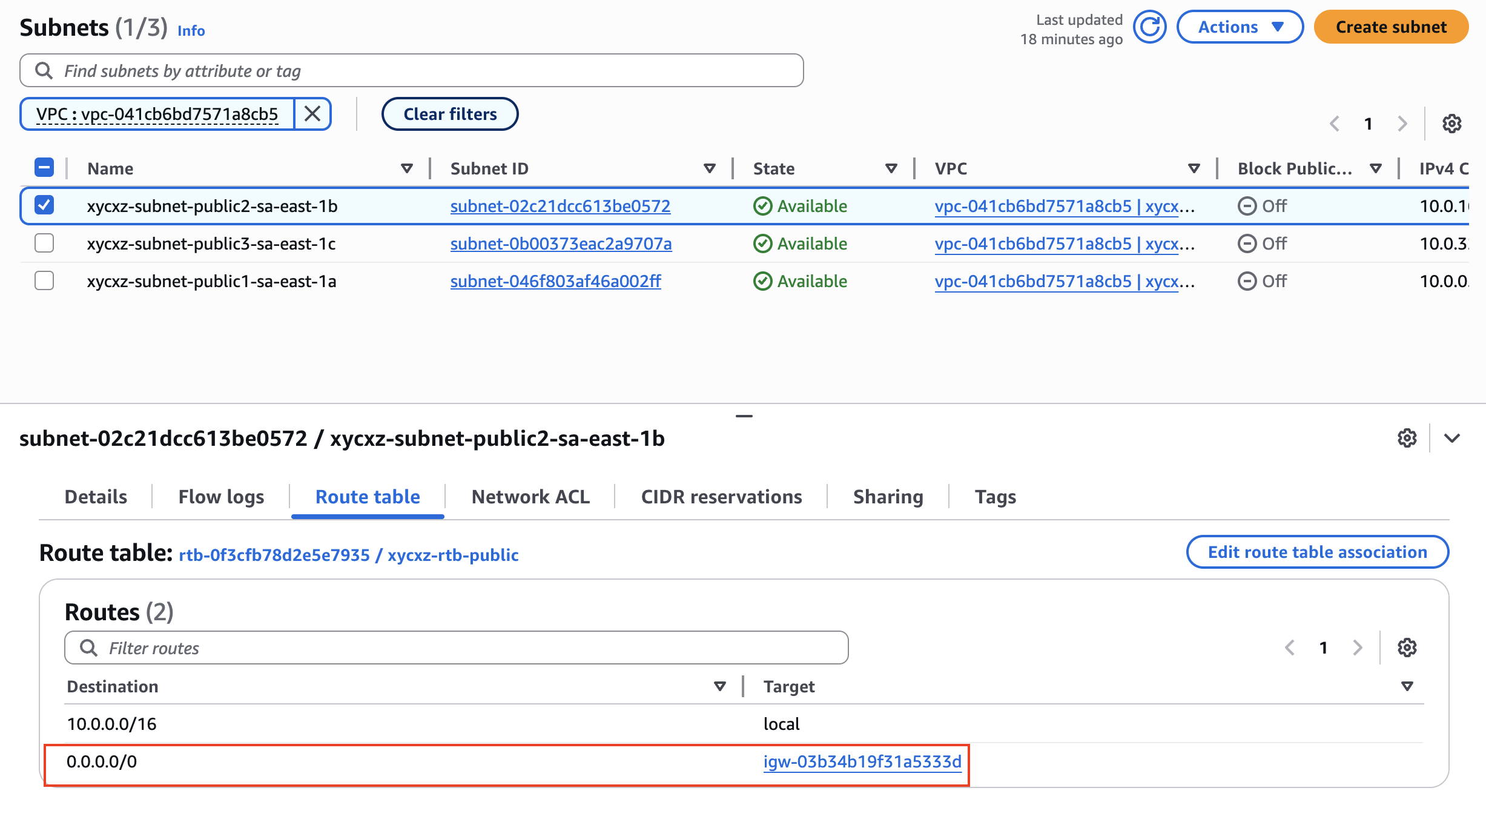Viewport: 1486px width, 825px height.
Task: Open subnets table preferences gear
Action: pyautogui.click(x=1451, y=124)
